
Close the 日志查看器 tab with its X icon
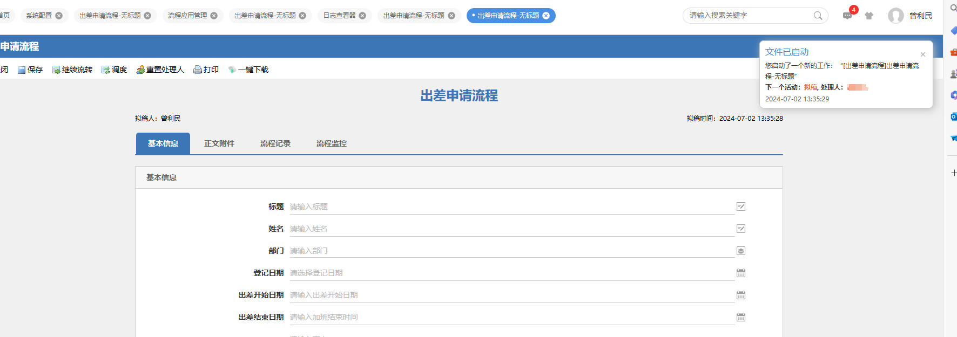pyautogui.click(x=362, y=16)
